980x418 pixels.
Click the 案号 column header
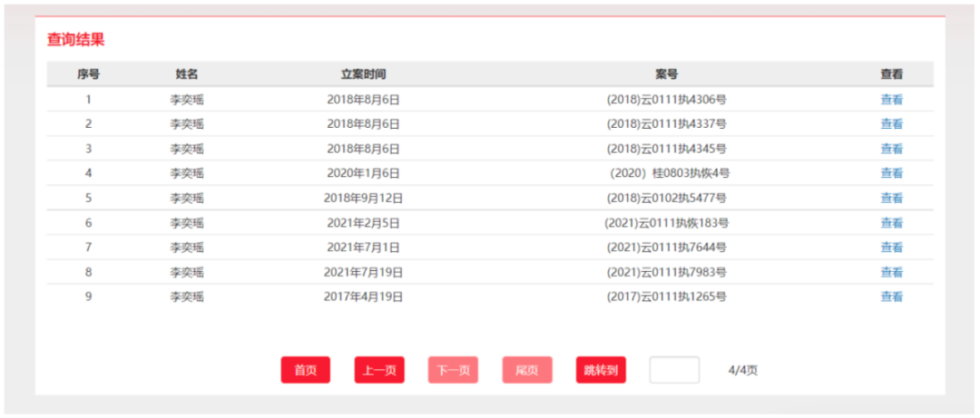(666, 74)
